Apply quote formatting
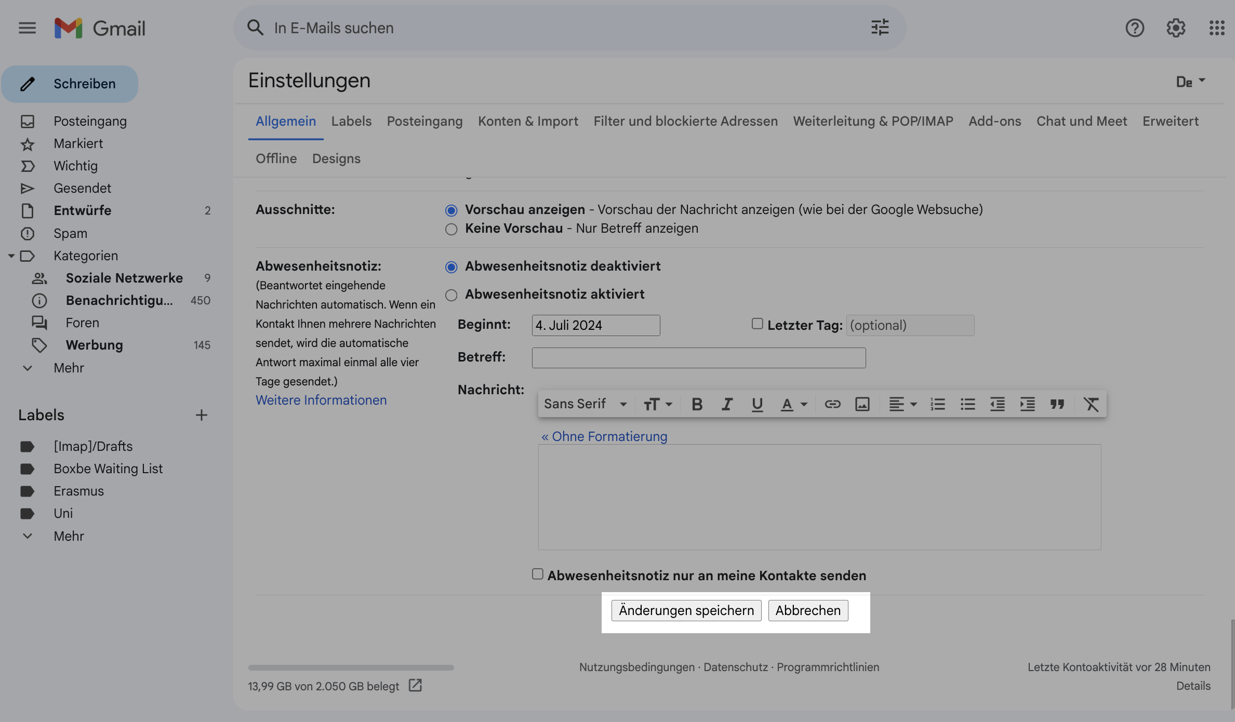This screenshot has width=1235, height=722. click(1057, 404)
